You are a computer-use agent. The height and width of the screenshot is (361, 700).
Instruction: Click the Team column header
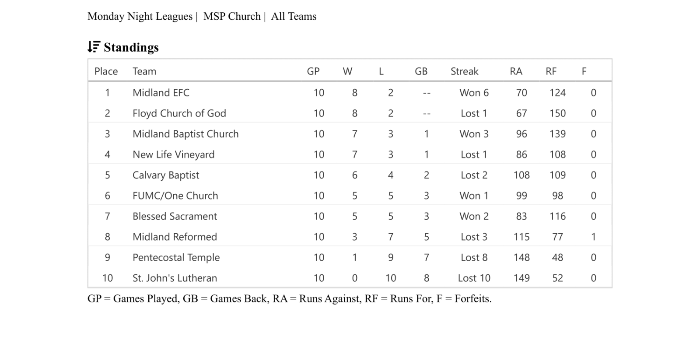coord(144,71)
